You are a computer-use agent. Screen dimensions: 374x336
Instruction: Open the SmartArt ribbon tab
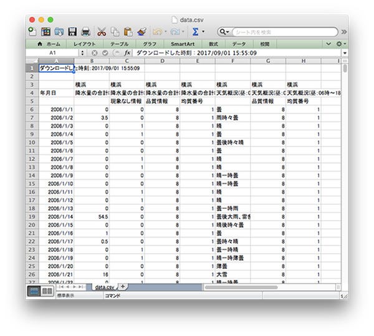183,44
